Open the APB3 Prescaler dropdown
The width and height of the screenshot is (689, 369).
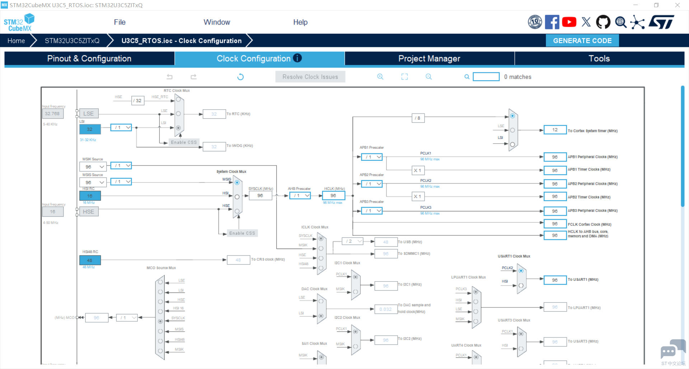372,211
